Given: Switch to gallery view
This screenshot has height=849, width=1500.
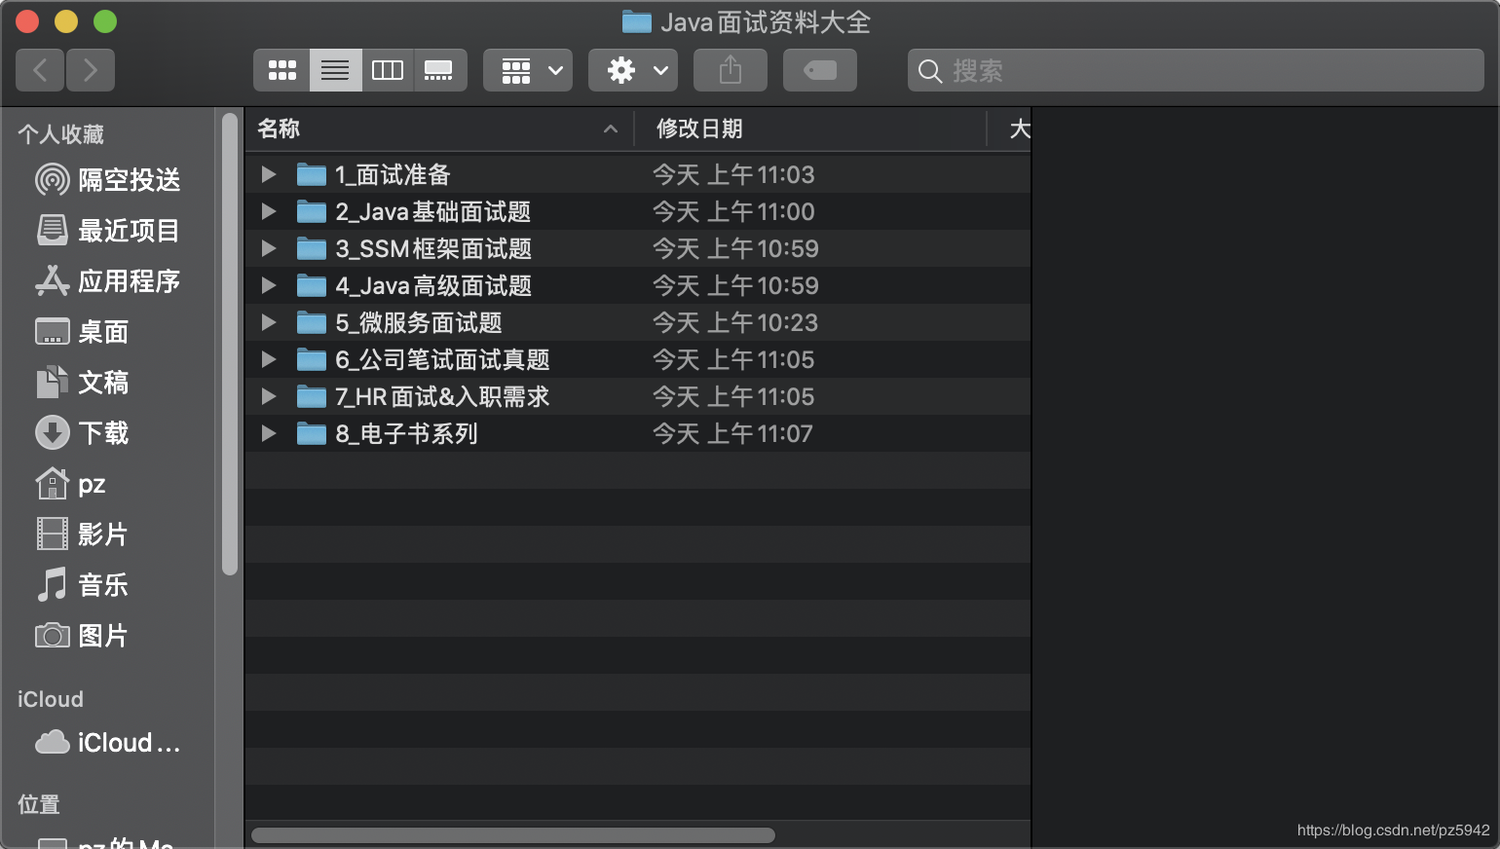Looking at the screenshot, I should pos(439,69).
